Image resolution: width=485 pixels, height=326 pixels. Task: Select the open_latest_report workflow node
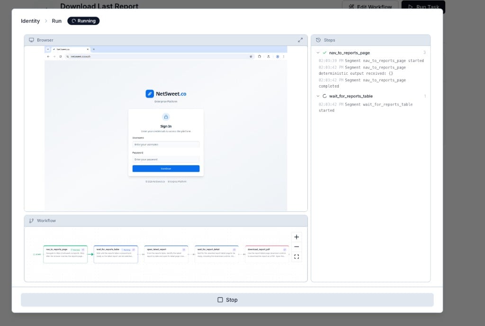coord(166,254)
